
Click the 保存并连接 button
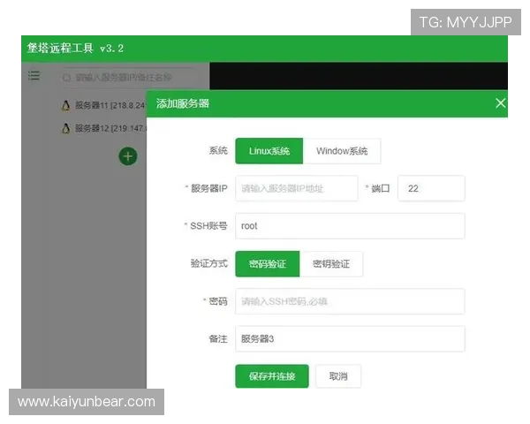tap(272, 376)
